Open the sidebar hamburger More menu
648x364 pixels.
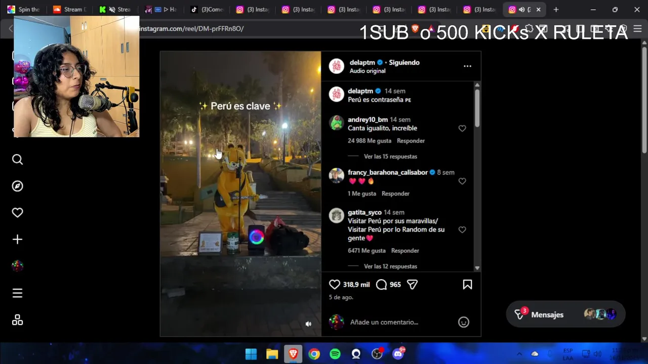(17, 293)
